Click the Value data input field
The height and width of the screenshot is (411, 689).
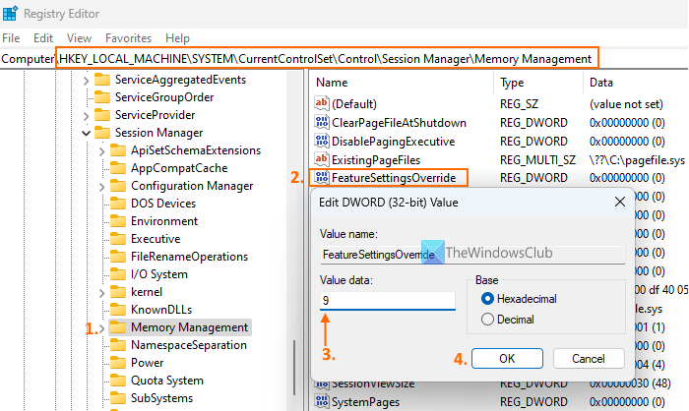387,300
